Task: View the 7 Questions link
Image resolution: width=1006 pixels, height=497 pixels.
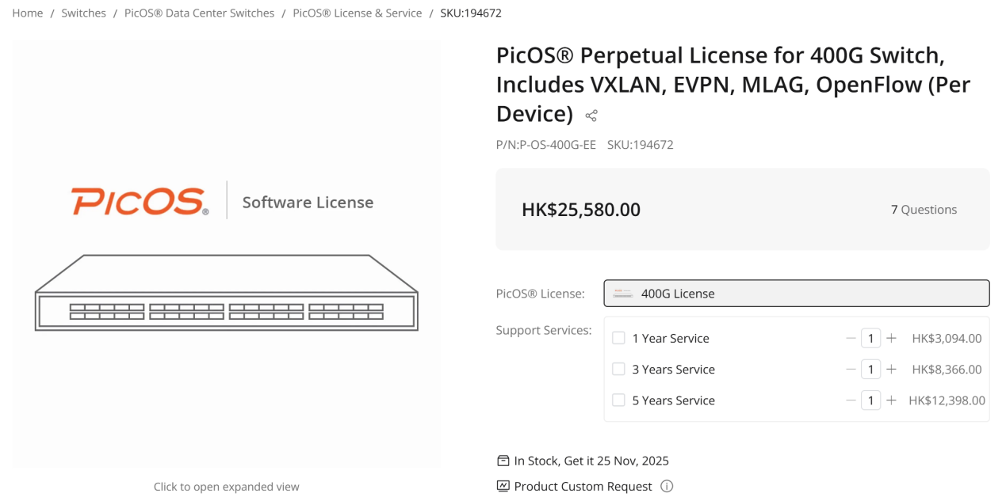Action: [924, 210]
